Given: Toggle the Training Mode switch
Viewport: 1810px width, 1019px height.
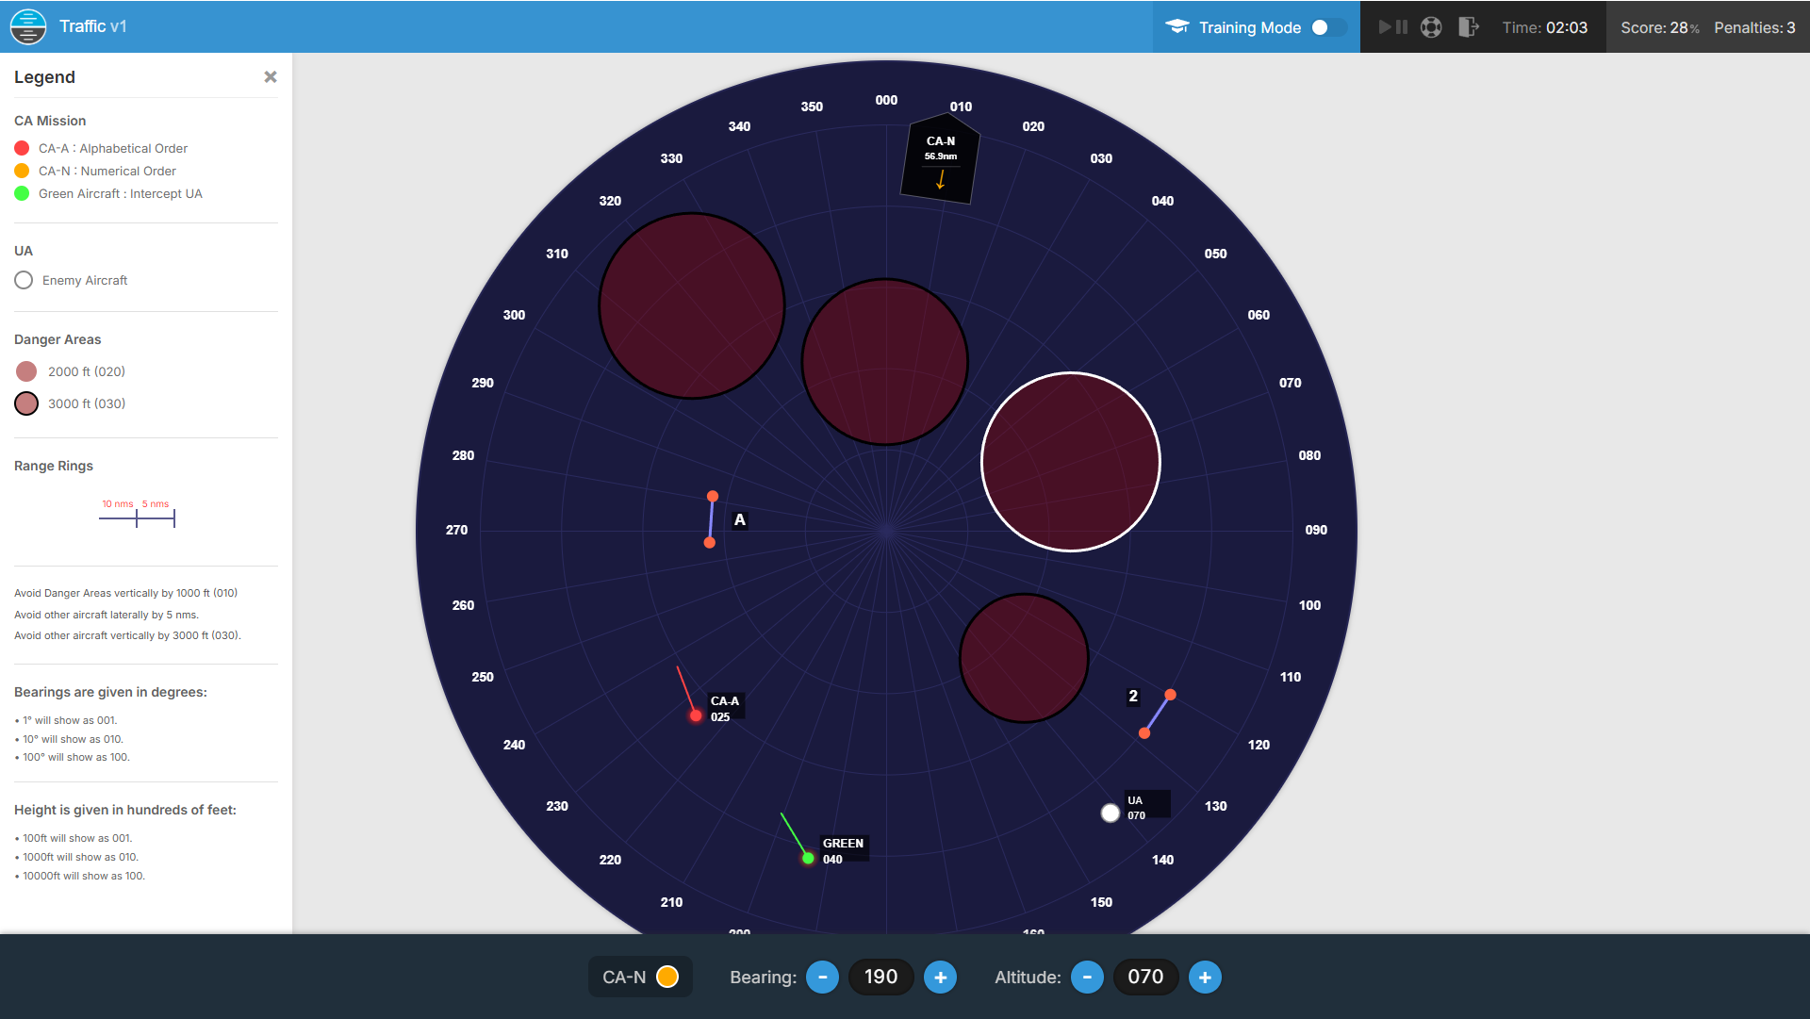Looking at the screenshot, I should (x=1327, y=27).
